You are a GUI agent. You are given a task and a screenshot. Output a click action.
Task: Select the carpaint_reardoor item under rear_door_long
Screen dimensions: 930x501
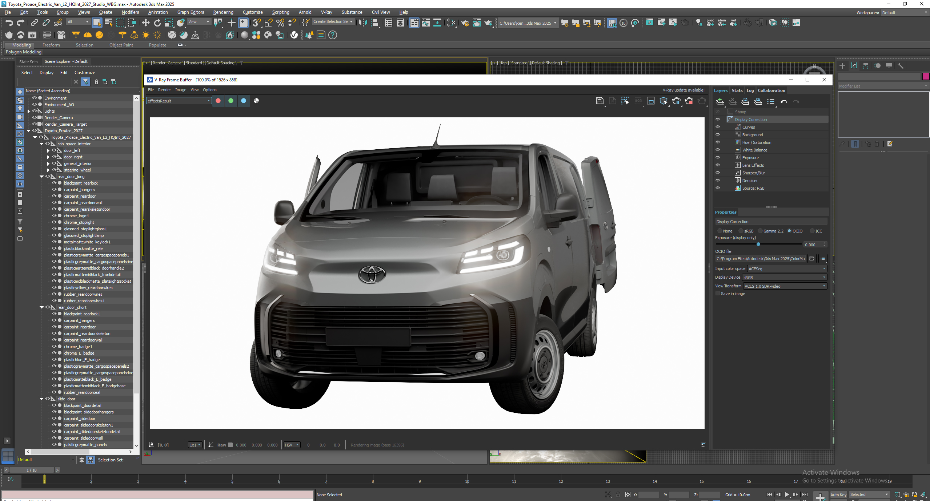[x=80, y=197]
